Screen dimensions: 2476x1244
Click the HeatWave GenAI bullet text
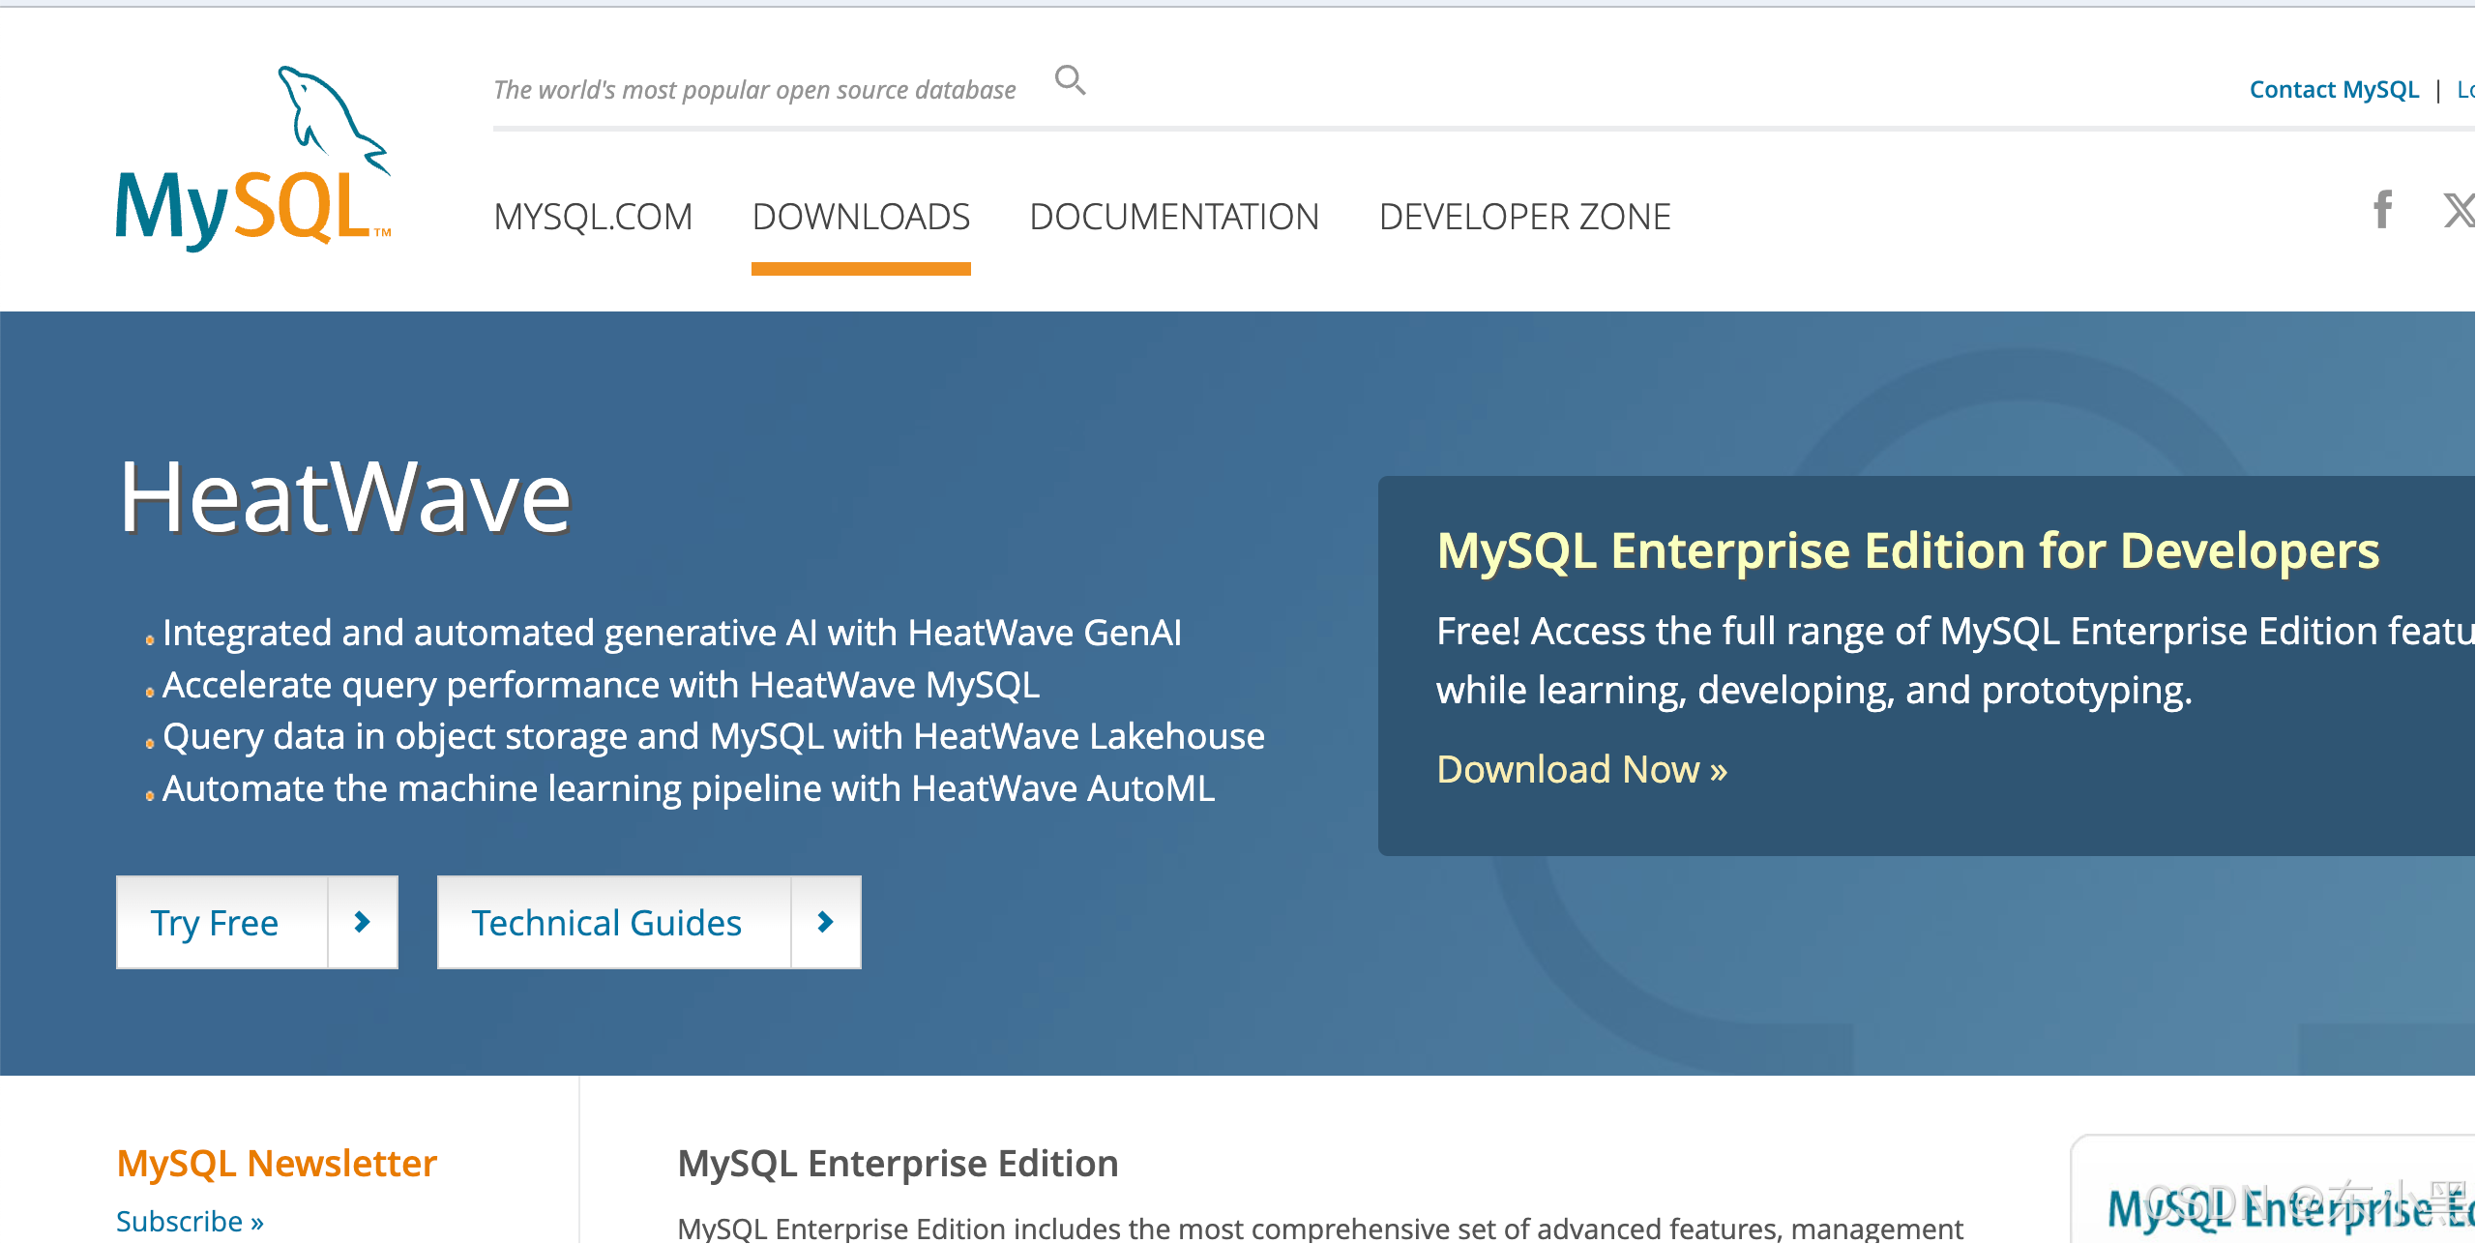coord(672,633)
